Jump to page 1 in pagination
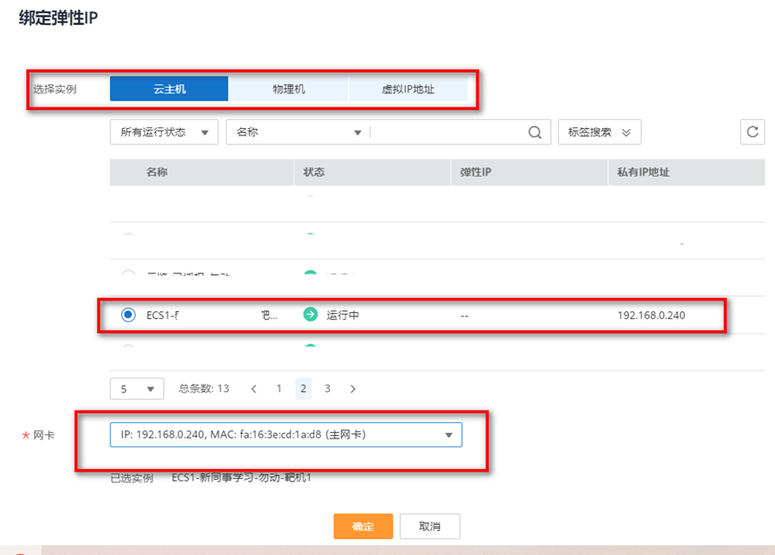 (x=279, y=389)
